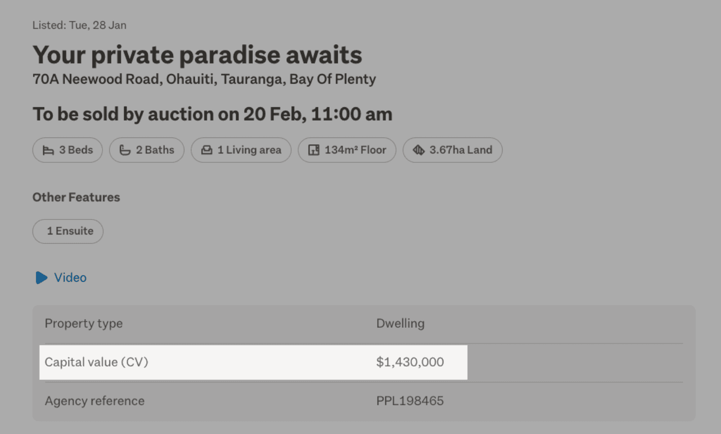
Task: Click the Dwelling property type value
Action: (400, 323)
